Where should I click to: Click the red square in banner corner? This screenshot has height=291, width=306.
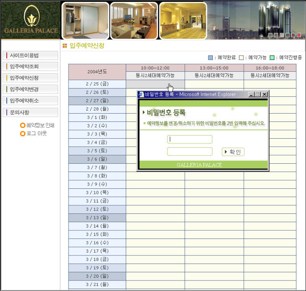[x=299, y=35]
